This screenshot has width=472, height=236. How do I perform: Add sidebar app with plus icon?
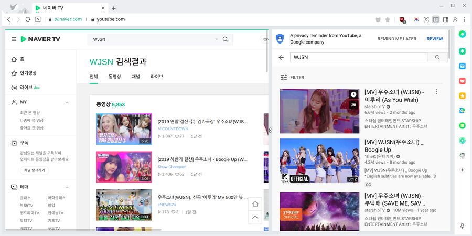coord(463,170)
